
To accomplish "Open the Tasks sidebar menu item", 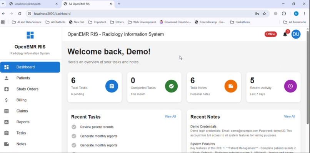I will point(30,133).
